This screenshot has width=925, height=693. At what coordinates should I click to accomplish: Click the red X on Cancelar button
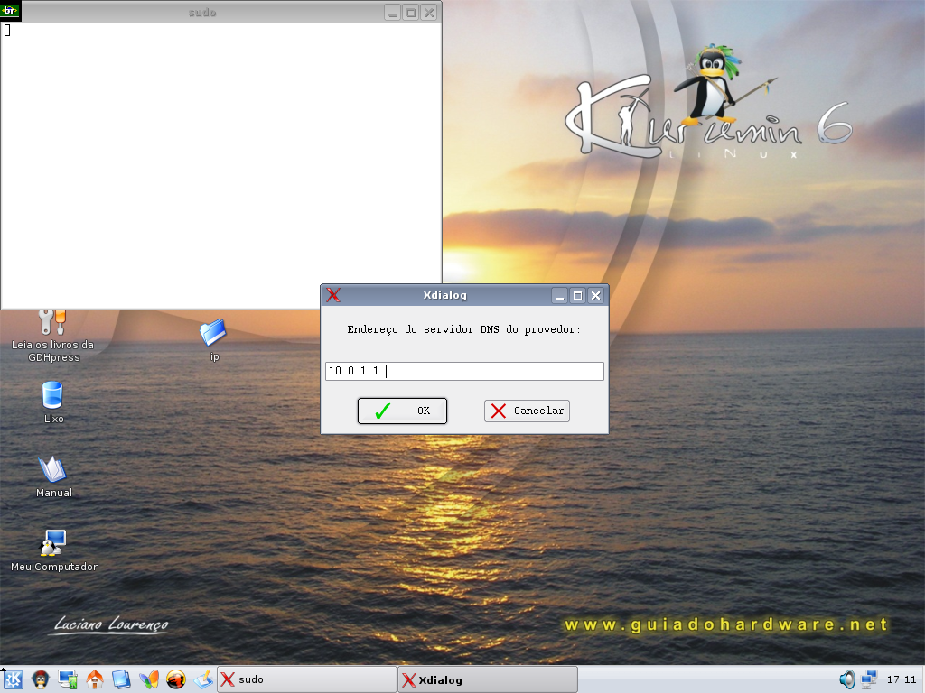coord(499,411)
